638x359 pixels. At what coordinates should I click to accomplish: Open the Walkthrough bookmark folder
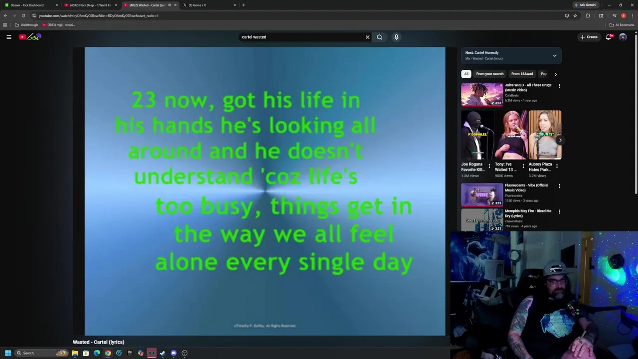click(26, 25)
